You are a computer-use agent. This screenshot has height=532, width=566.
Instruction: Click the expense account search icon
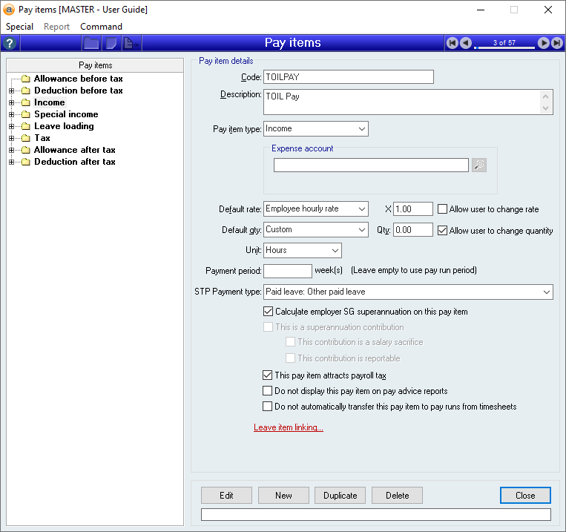pyautogui.click(x=479, y=165)
